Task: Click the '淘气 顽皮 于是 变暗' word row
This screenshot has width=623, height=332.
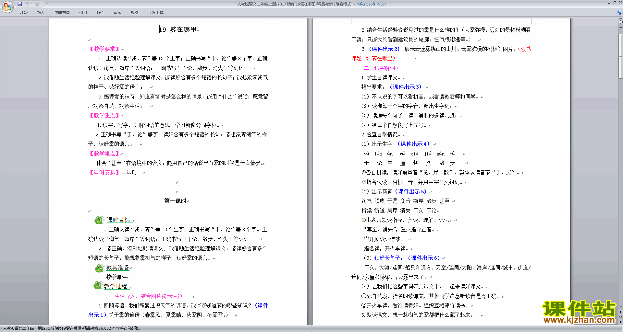Action: (x=386, y=201)
